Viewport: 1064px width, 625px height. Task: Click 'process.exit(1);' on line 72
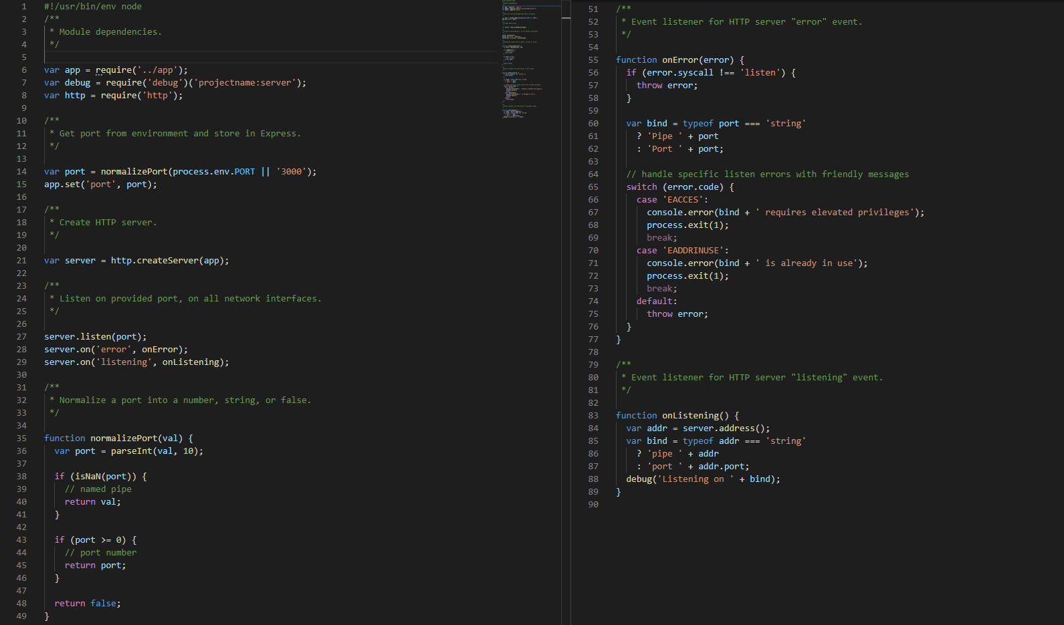pos(688,275)
